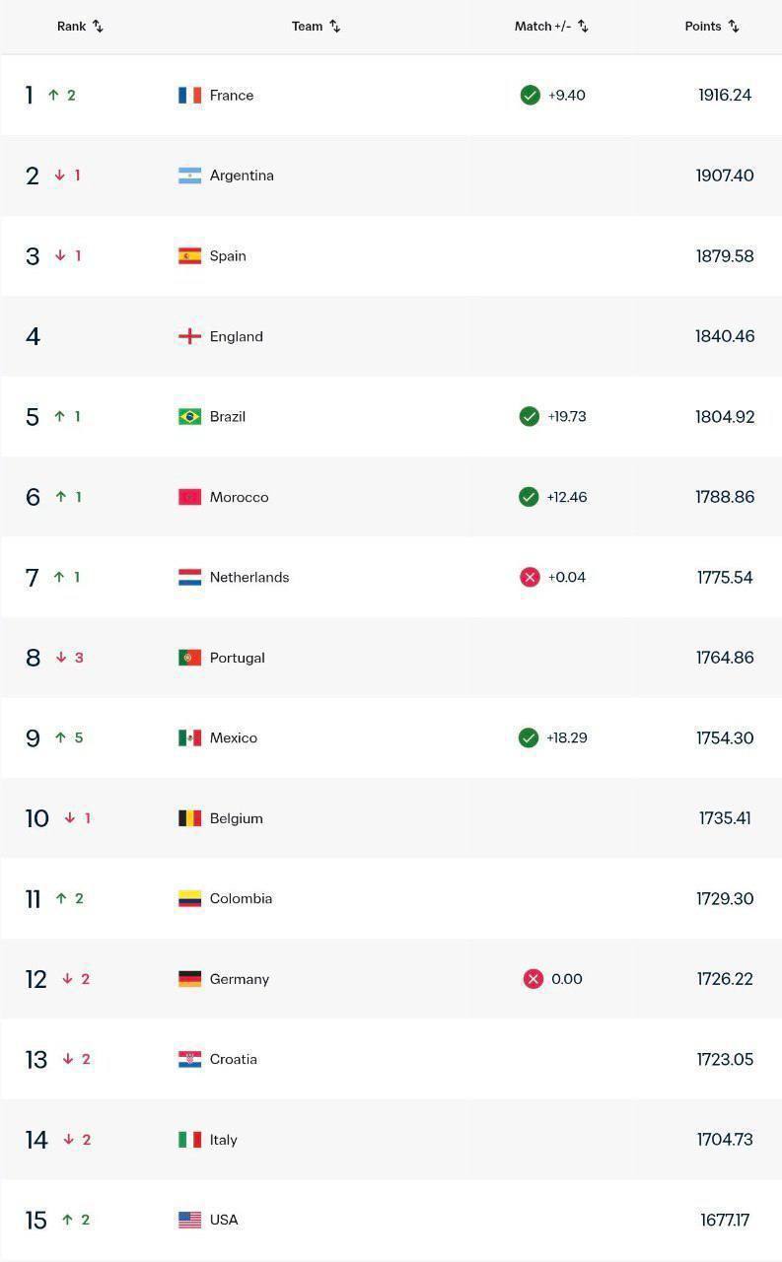
Task: Sort by Team column sort icon
Action: [x=335, y=27]
